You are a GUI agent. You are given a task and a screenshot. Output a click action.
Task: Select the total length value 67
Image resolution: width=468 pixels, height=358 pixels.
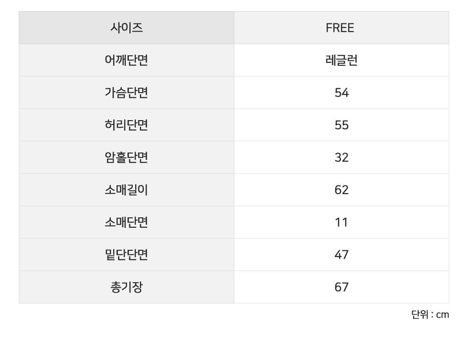click(341, 287)
